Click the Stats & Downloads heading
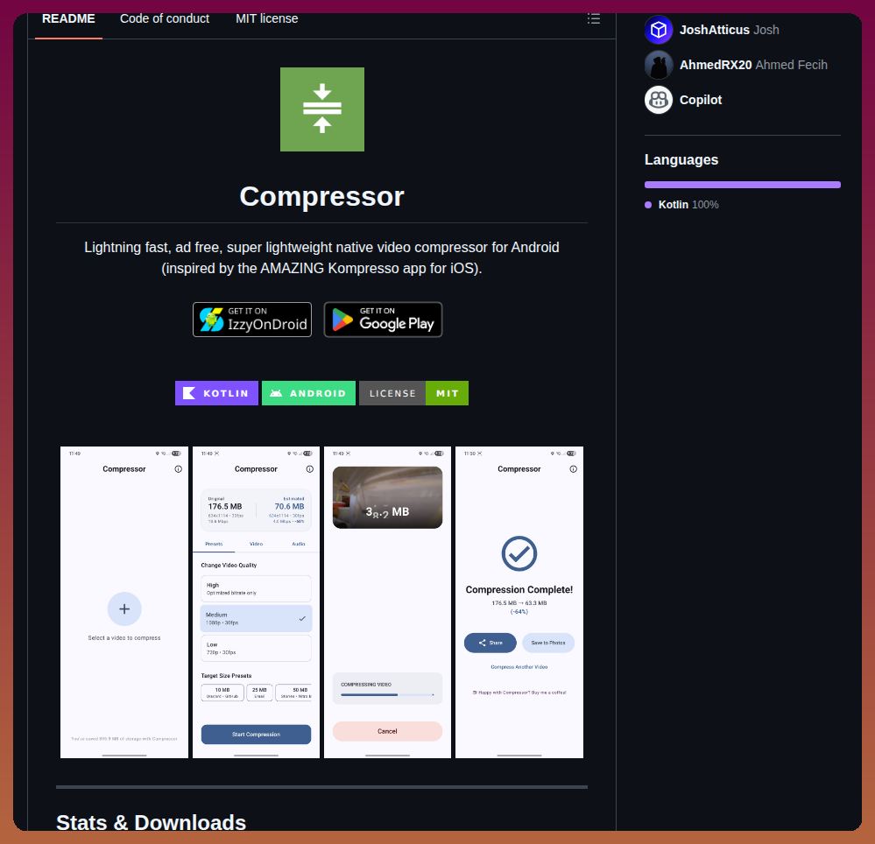The height and width of the screenshot is (844, 875). (152, 823)
